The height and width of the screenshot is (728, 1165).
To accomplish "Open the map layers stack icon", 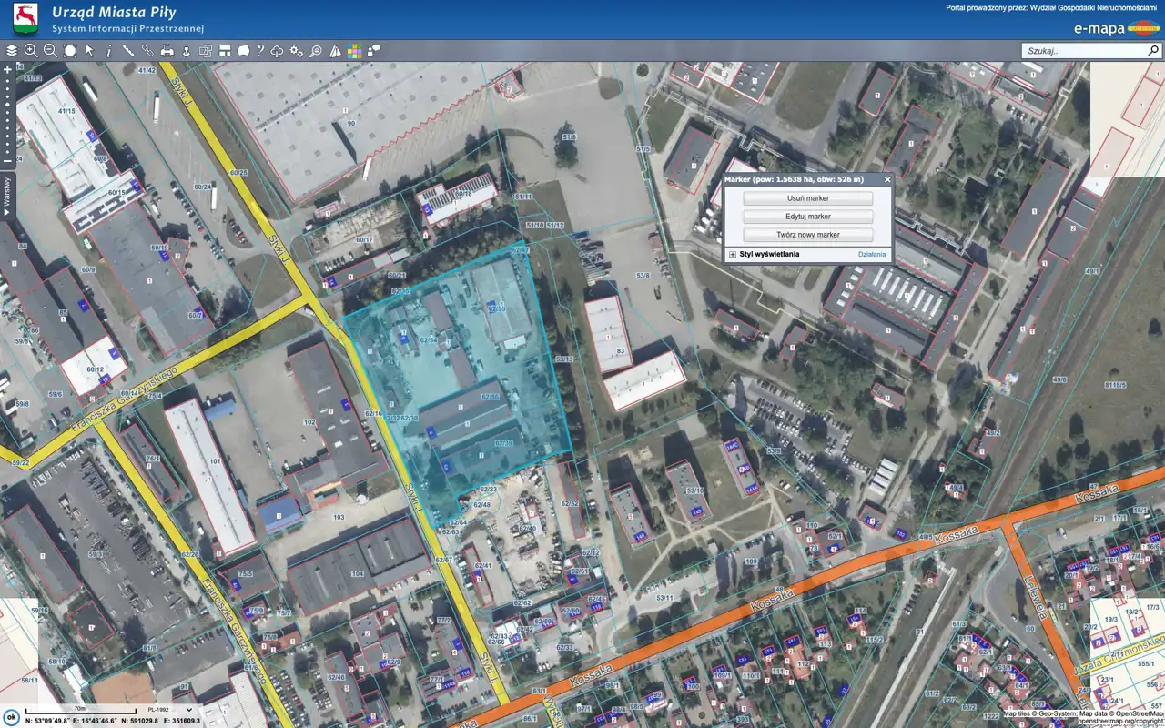I will click(x=12, y=51).
